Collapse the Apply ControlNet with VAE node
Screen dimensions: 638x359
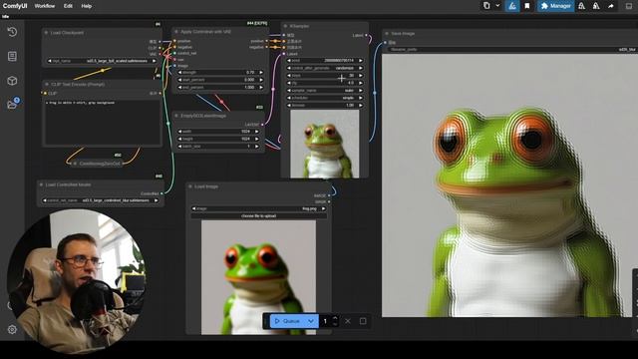tap(176, 31)
